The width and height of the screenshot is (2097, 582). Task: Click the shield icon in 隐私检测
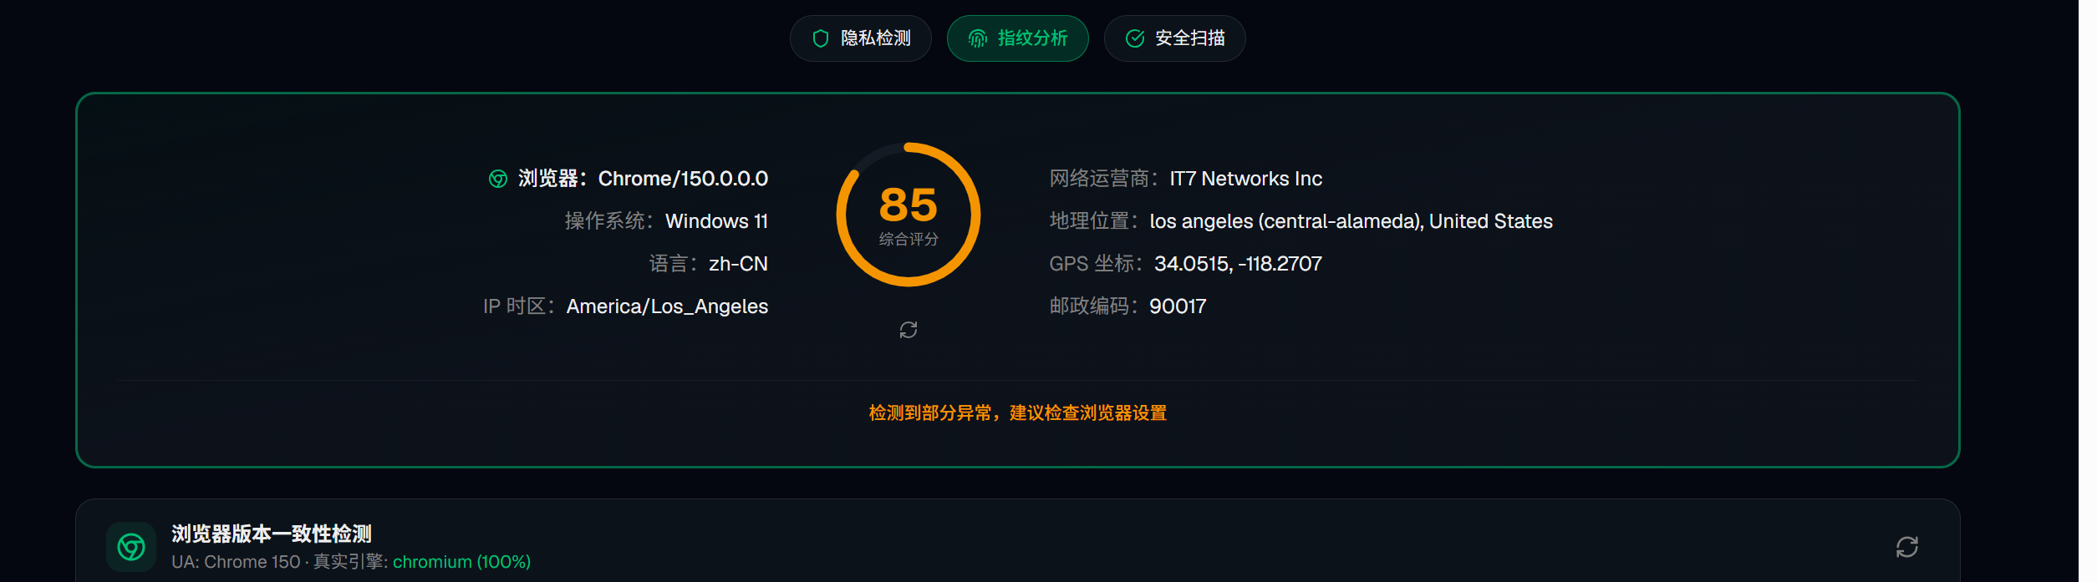pyautogui.click(x=821, y=38)
